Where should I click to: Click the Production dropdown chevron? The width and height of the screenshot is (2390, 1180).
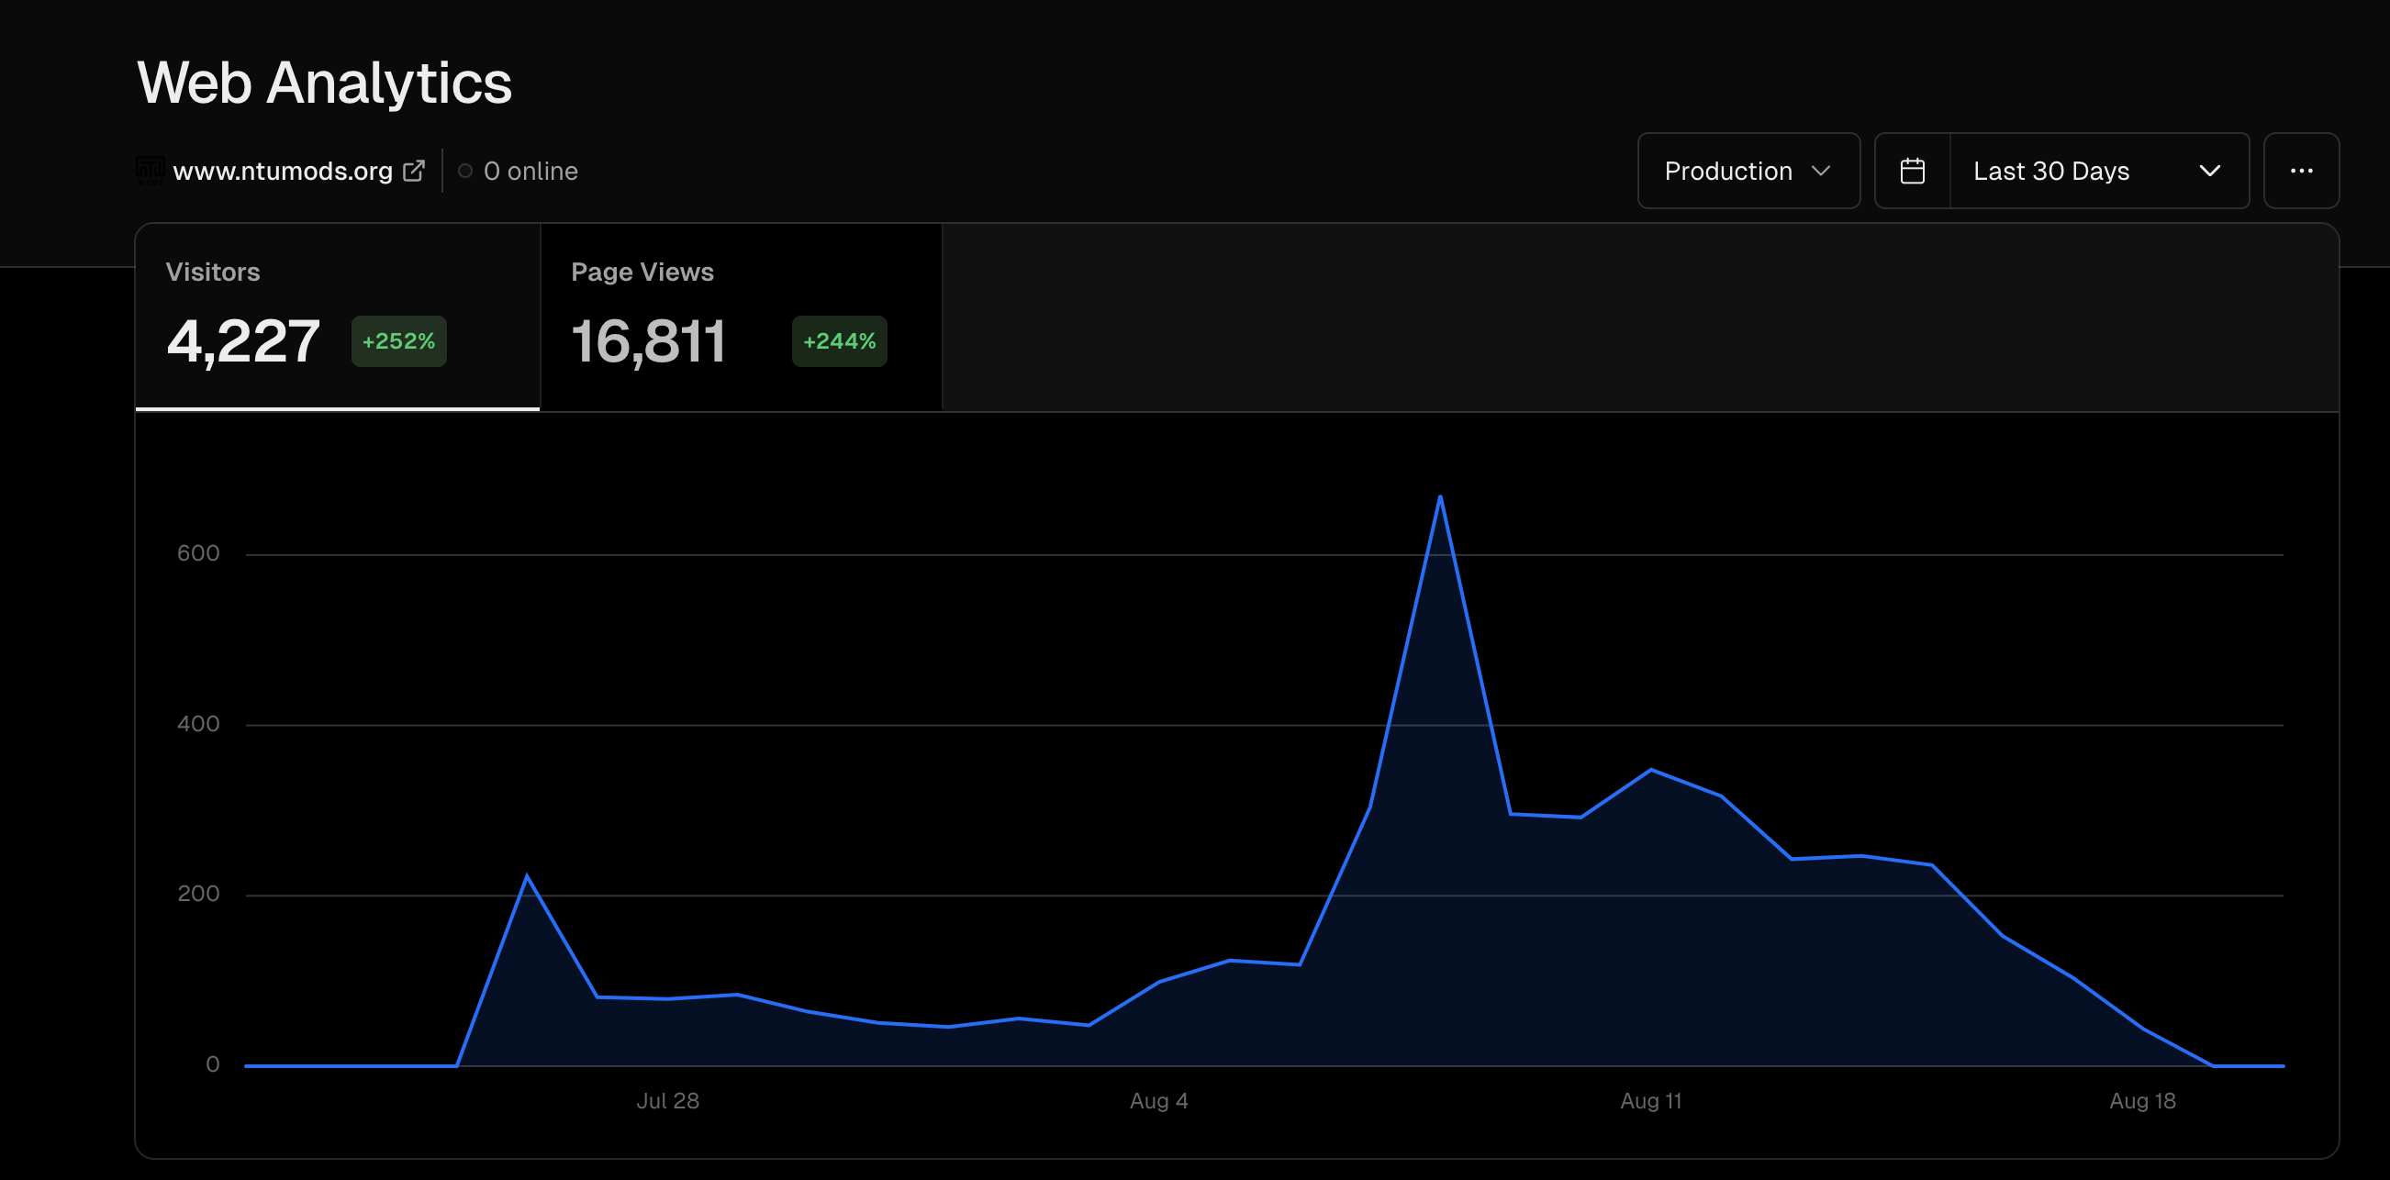tap(1821, 171)
